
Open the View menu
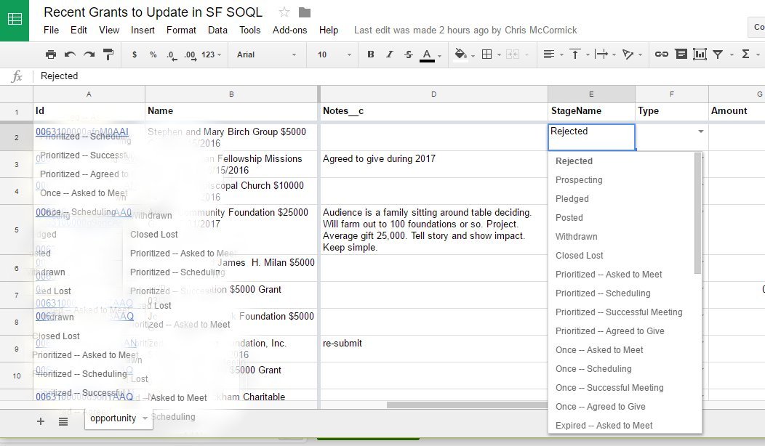pos(109,31)
